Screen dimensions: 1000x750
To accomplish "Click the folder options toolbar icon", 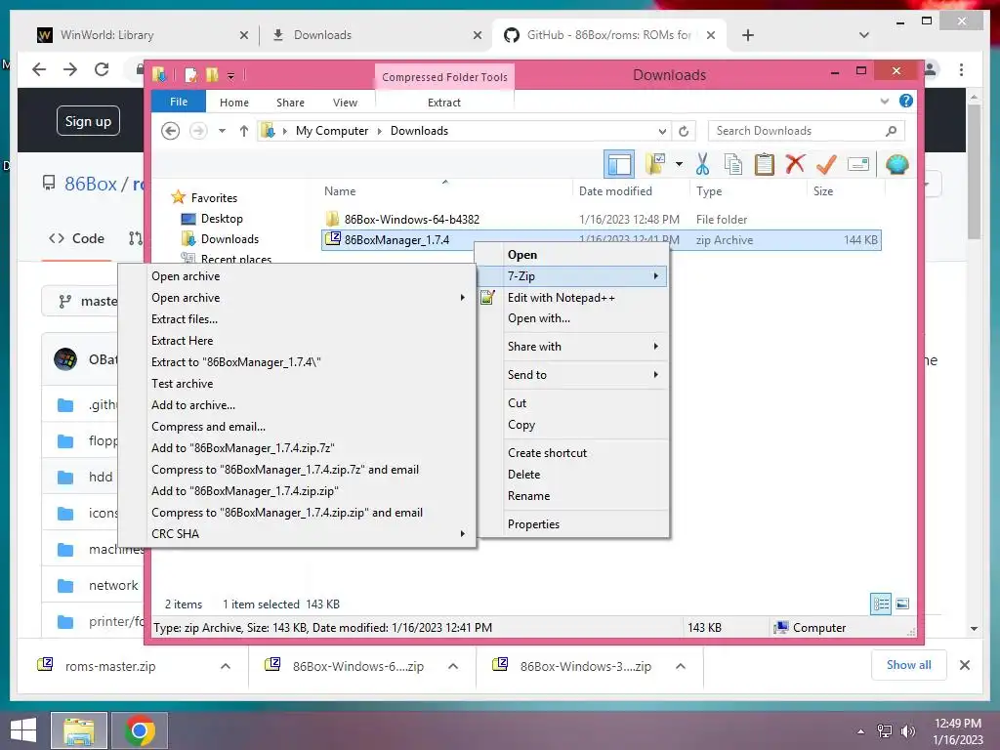I will pyautogui.click(x=655, y=164).
